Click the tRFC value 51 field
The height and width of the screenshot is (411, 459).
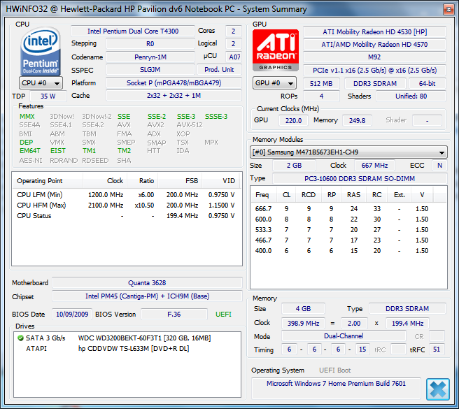tap(437, 349)
